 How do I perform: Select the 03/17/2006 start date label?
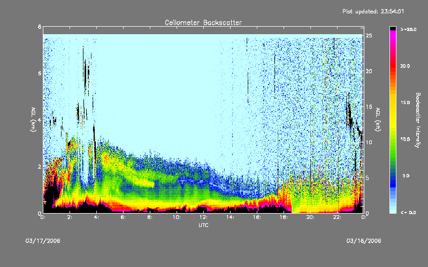(43, 241)
